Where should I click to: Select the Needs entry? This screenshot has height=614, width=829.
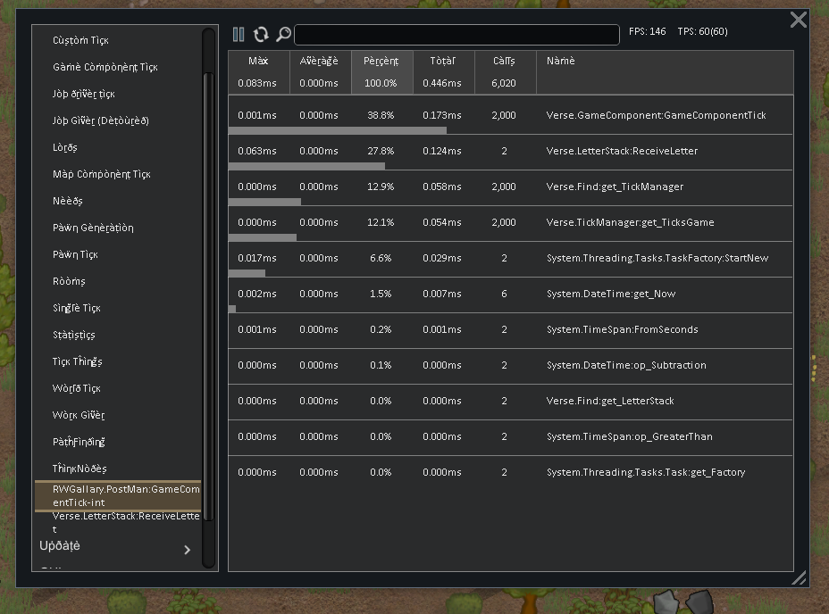coord(68,201)
